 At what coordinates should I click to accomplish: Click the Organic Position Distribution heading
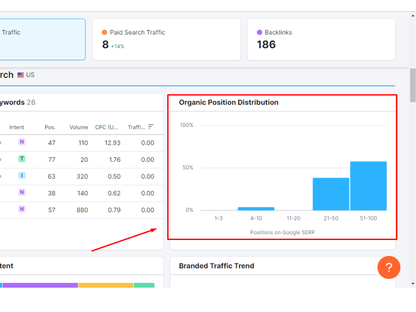tap(229, 102)
